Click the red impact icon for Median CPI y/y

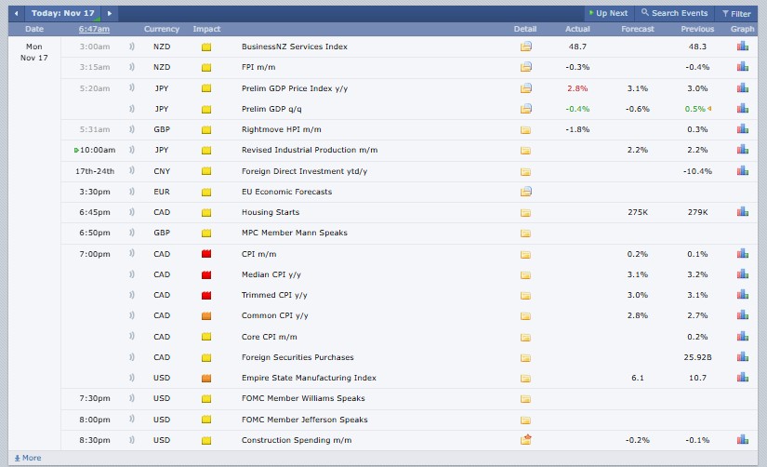coord(206,274)
